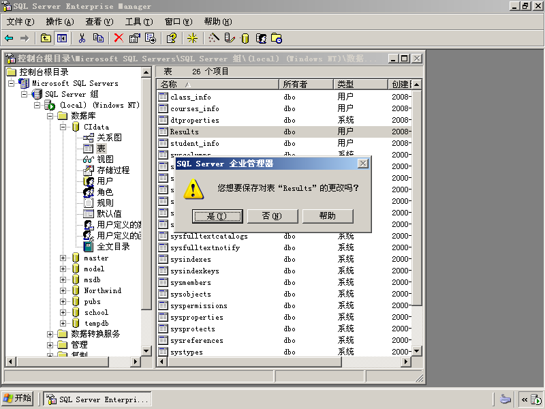The width and height of the screenshot is (545, 409).
Task: Click the red Delete X icon
Action: [119, 38]
